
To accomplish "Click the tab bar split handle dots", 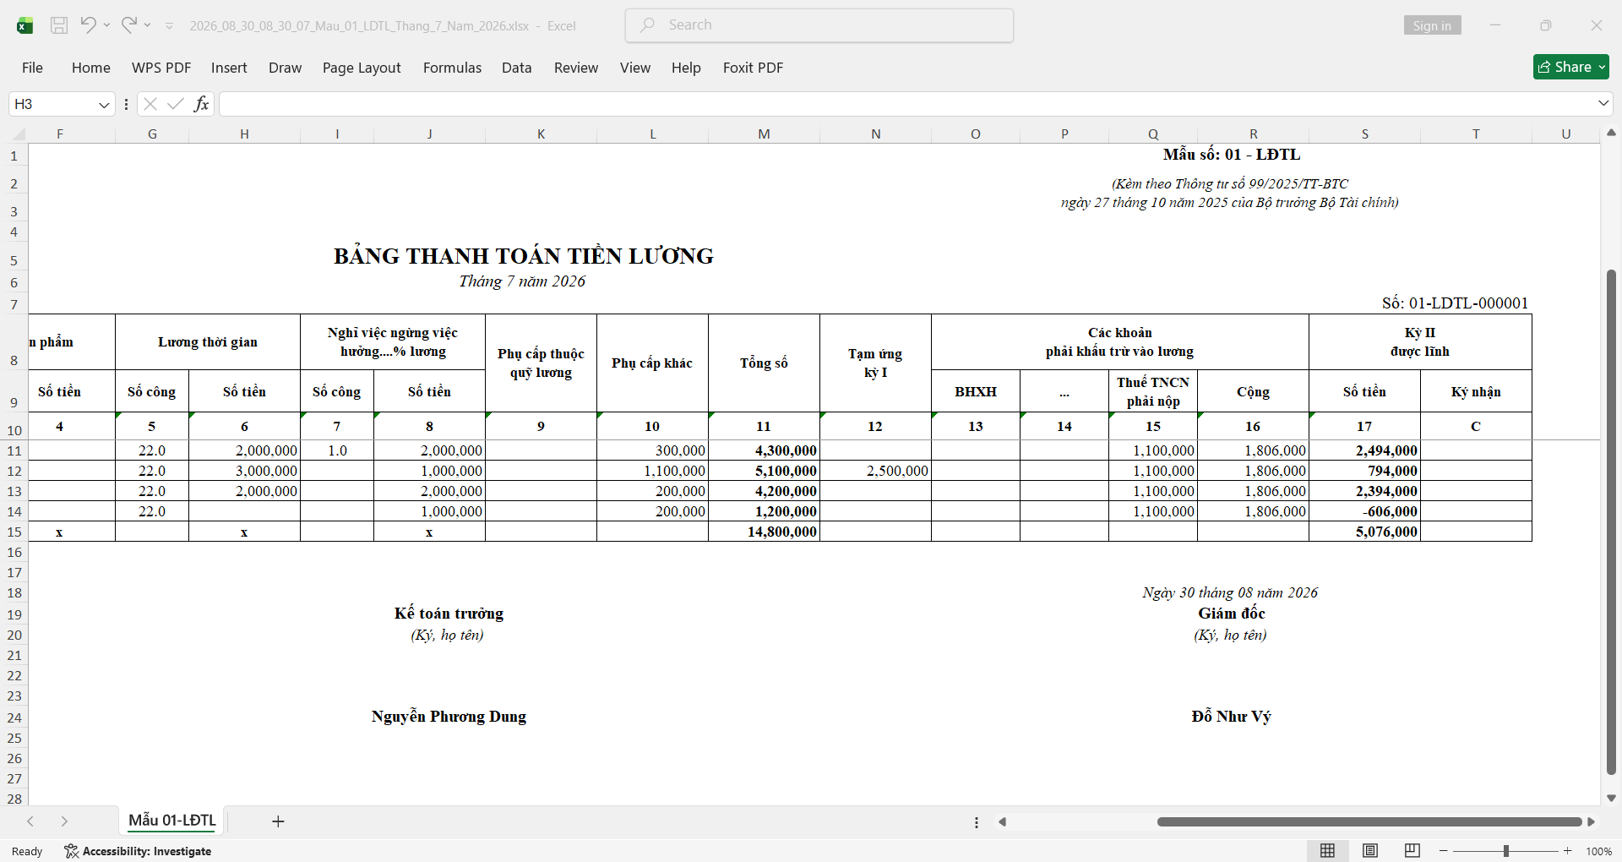I will click(x=977, y=822).
